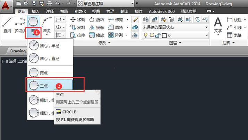248x140 pixels.
Task: Open Layer Properties icon
Action: click(x=146, y=19)
